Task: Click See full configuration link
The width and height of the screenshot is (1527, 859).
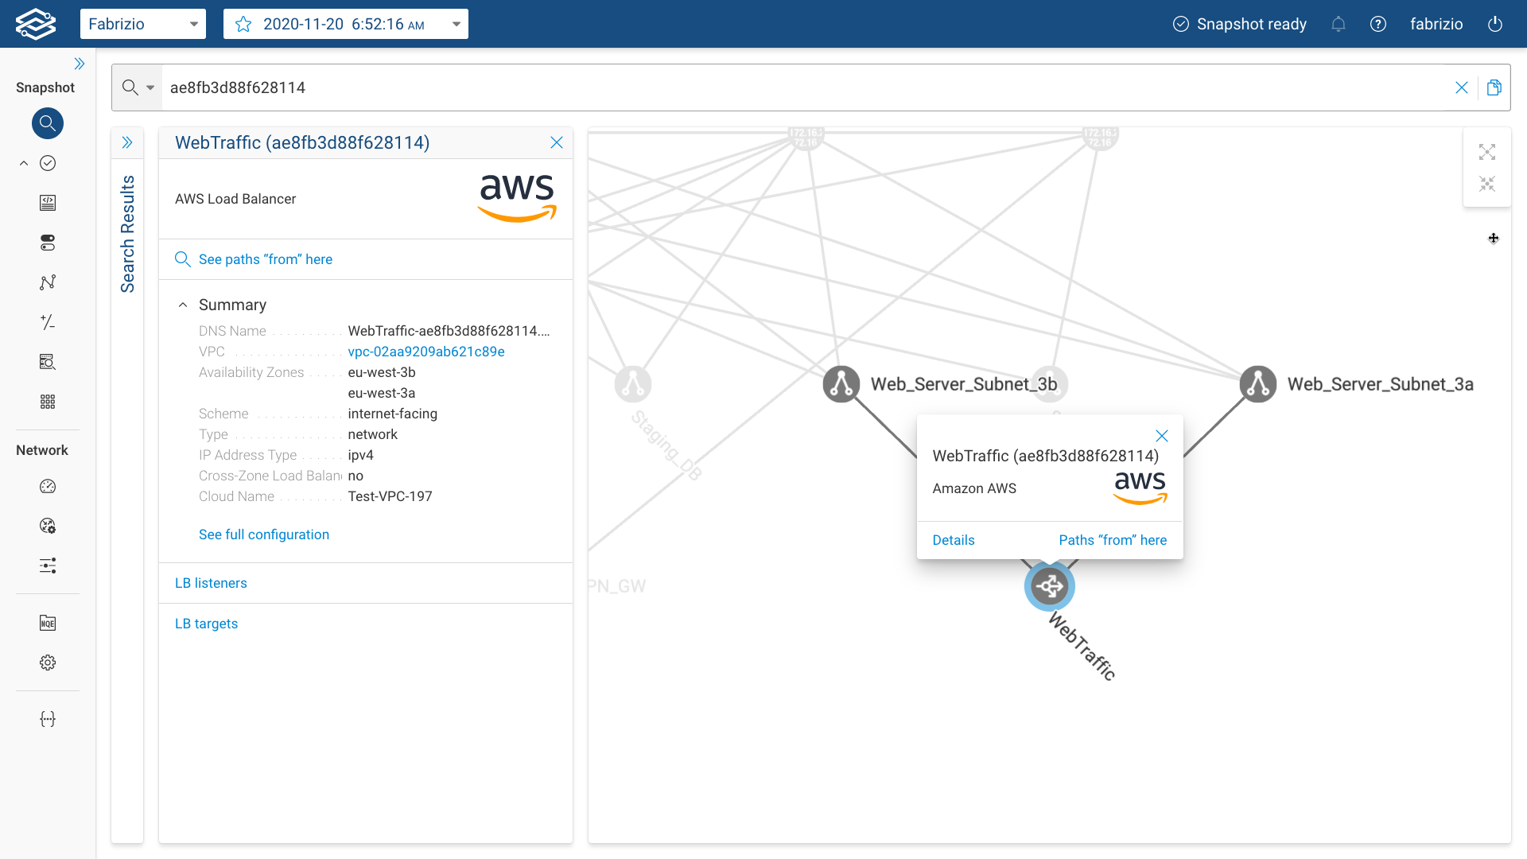Action: pyautogui.click(x=264, y=534)
